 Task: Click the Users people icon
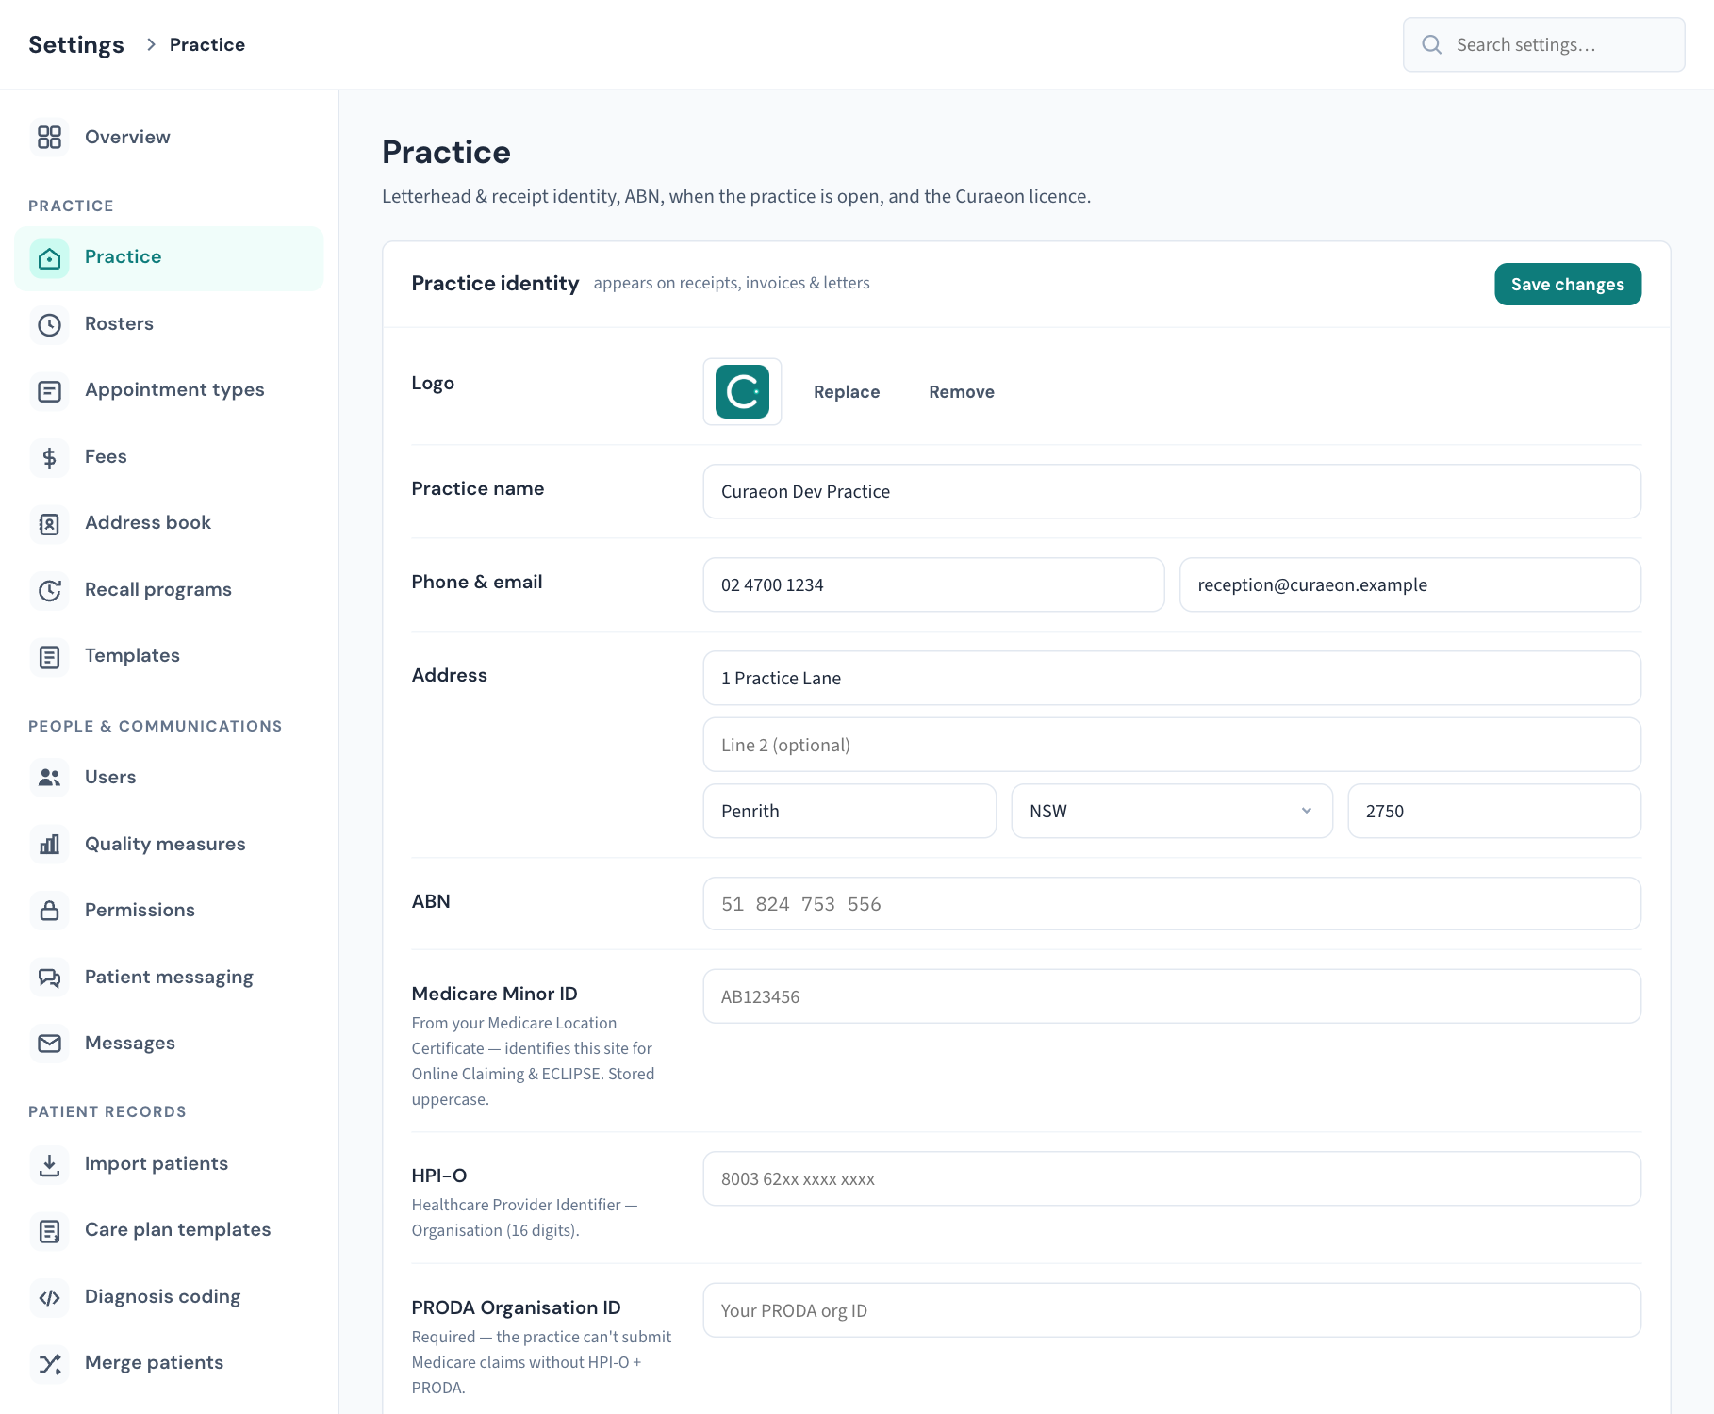click(x=49, y=778)
